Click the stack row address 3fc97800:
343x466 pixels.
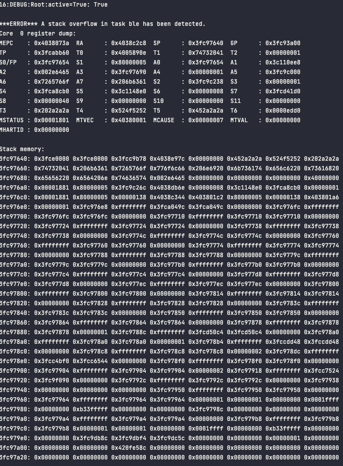click(x=15, y=293)
